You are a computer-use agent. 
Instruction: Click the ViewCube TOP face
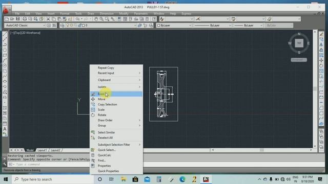coord(299,43)
